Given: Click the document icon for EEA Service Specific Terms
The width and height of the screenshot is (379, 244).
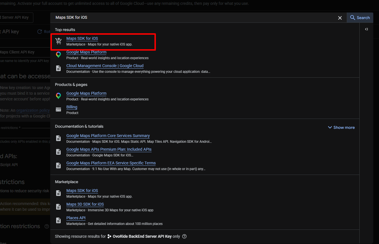Looking at the screenshot, I should point(58,166).
